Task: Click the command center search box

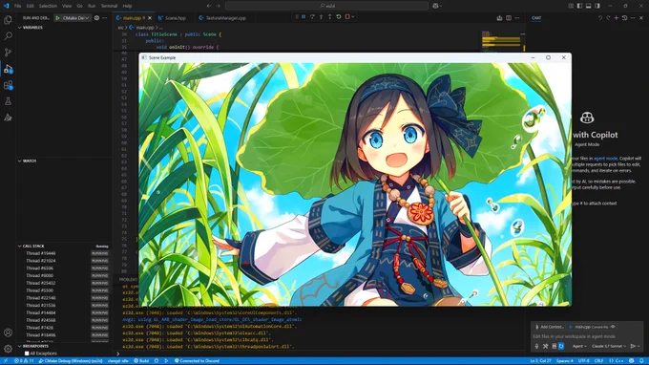Action: coord(327,6)
